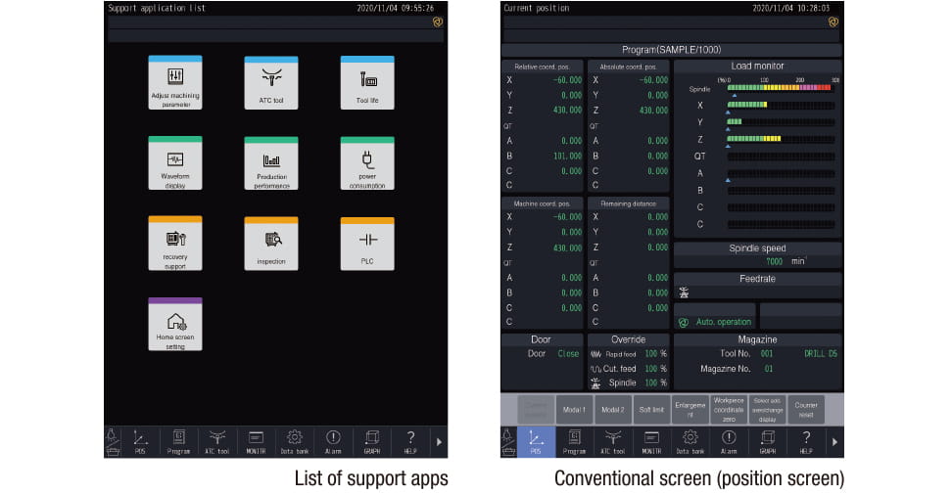This screenshot has height=494, width=952.
Task: Open the inspection app tile
Action: (x=271, y=243)
